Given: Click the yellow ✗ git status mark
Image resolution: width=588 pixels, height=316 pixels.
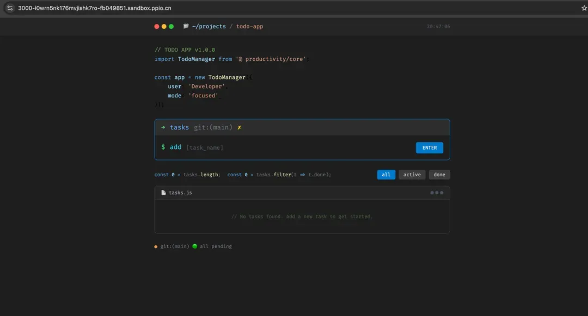Looking at the screenshot, I should pos(239,127).
